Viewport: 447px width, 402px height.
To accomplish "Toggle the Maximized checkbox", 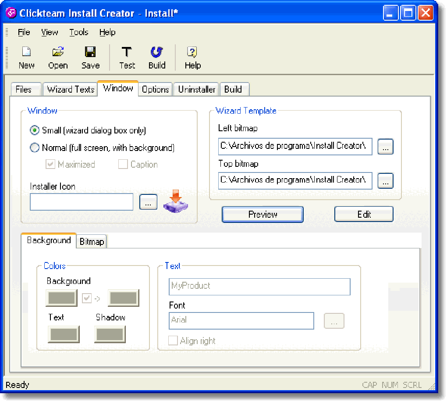I will (x=50, y=164).
